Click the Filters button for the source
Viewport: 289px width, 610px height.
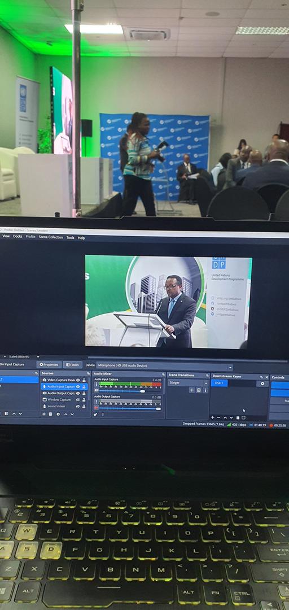(x=72, y=364)
